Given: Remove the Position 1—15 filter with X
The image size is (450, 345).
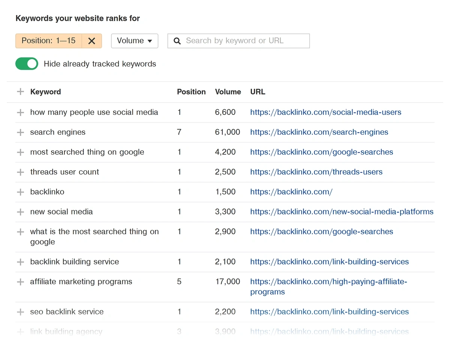Looking at the screenshot, I should [x=91, y=41].
